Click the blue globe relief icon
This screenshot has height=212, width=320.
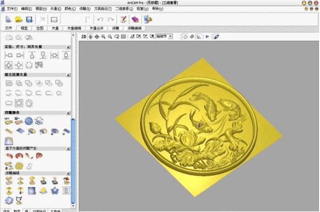click(29, 121)
